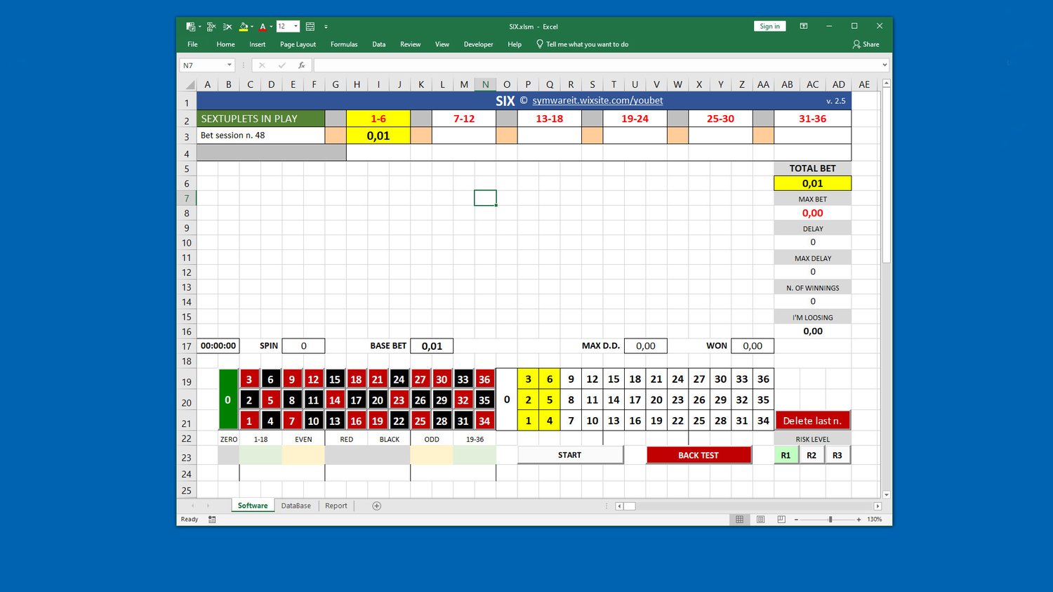Viewport: 1053px width, 592px height.
Task: Click the previous sheet navigation arrow
Action: tap(193, 506)
